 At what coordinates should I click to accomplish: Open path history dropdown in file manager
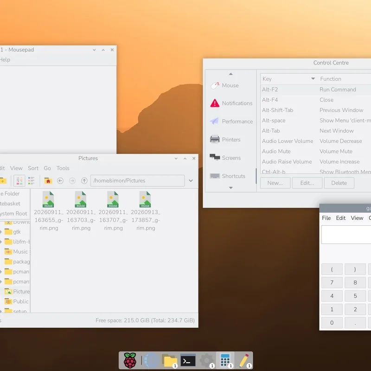point(191,181)
